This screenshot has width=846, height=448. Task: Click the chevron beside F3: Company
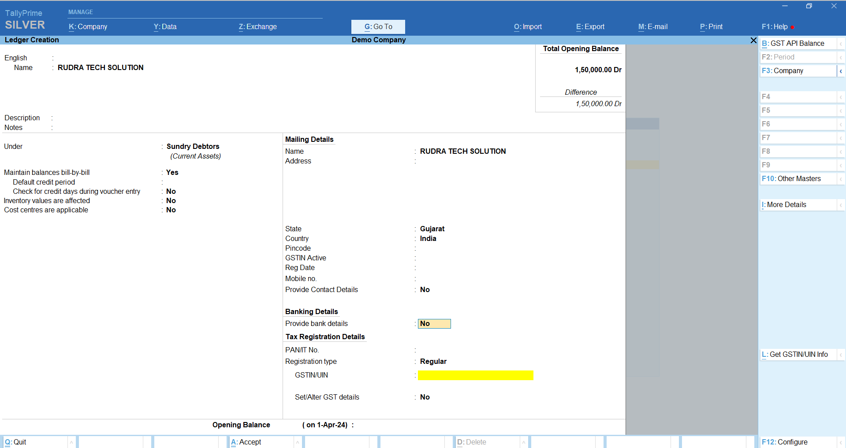coord(841,71)
